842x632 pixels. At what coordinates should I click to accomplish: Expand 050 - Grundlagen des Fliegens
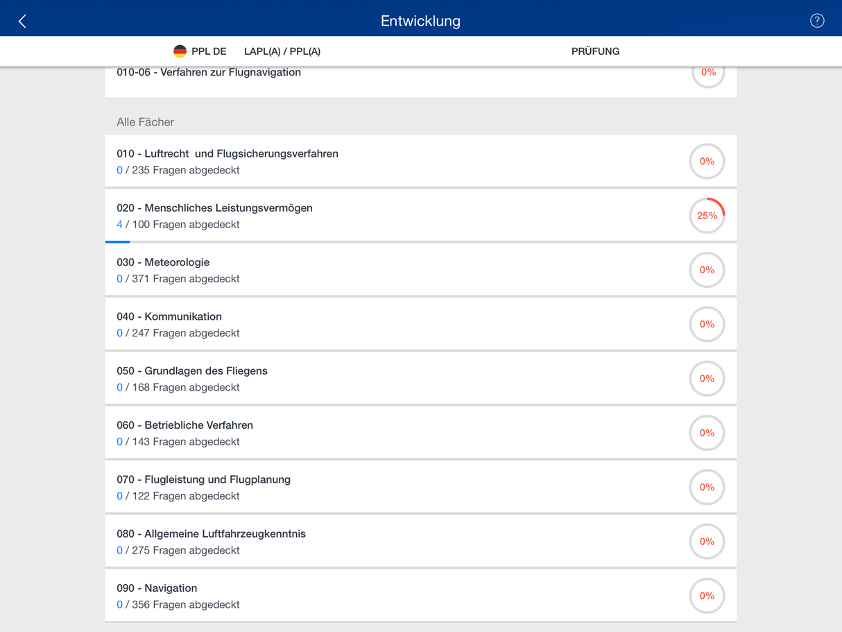tap(192, 371)
